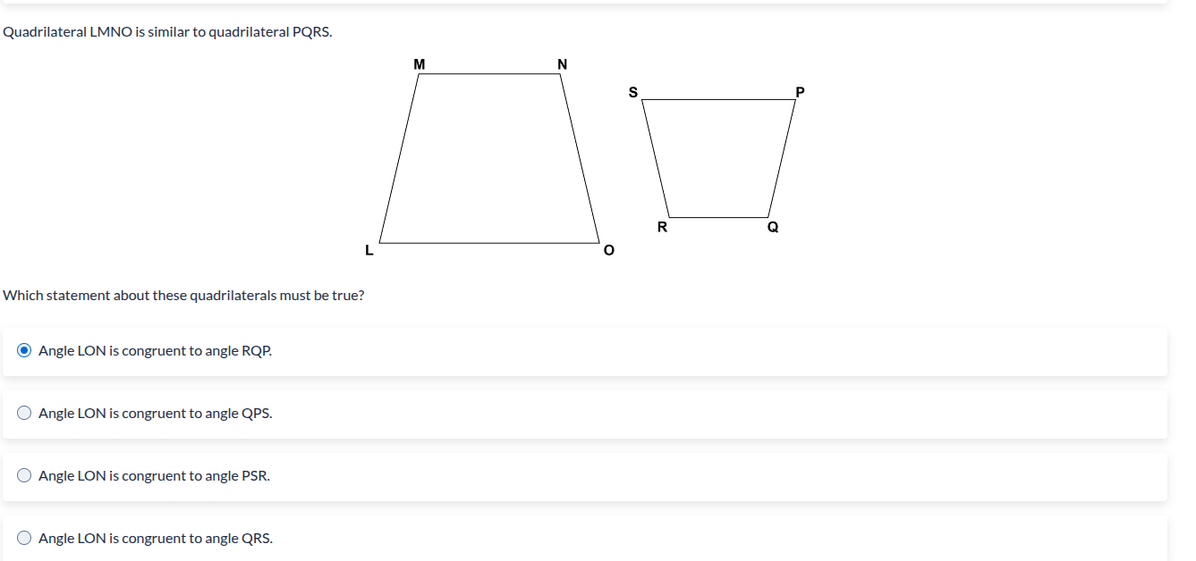The width and height of the screenshot is (1196, 561).
Task: Click vertex label R on quadrilateral PQRS
Action: point(663,227)
